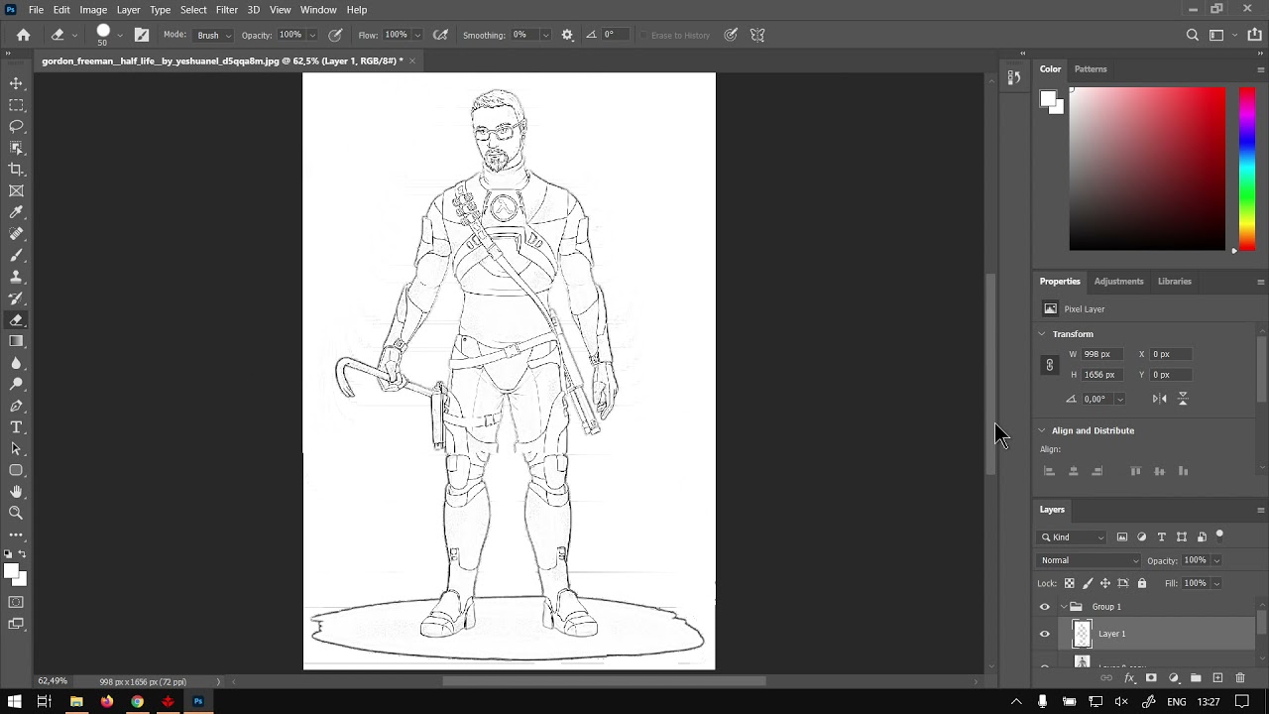Open the layer filter Kind dropdown
Viewport: 1269px width, 714px height.
coord(1072,537)
